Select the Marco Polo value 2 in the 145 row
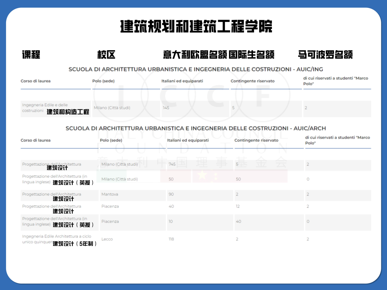The width and height of the screenshot is (387, 290). tap(306, 108)
